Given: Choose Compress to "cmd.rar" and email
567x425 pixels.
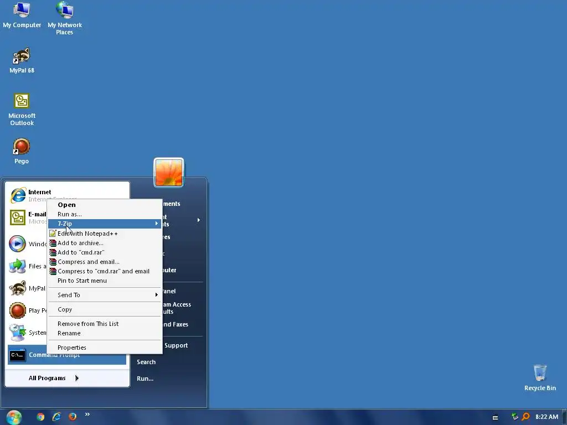Looking at the screenshot, I should 105,271.
